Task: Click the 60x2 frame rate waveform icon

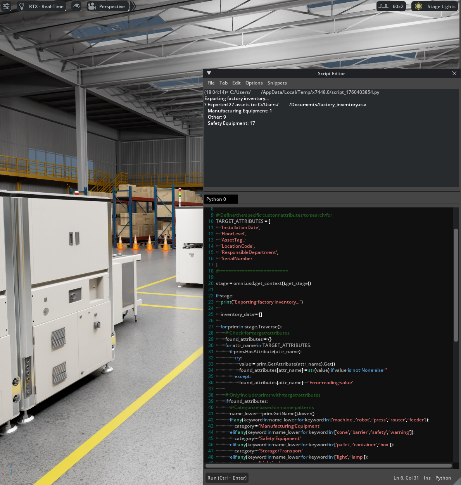Action: pos(383,6)
